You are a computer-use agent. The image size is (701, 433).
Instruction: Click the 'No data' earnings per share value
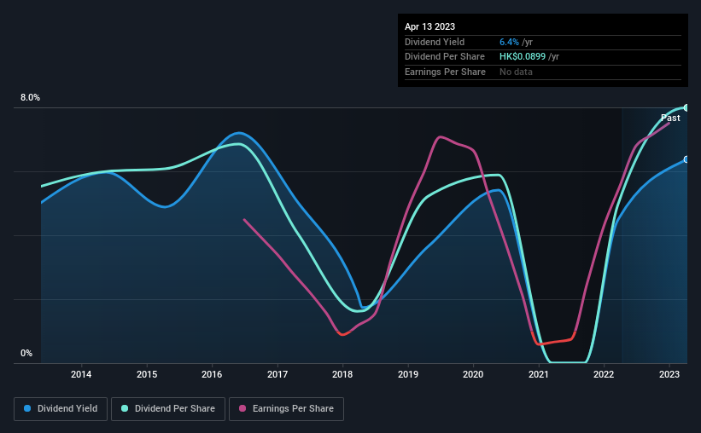[x=516, y=72]
